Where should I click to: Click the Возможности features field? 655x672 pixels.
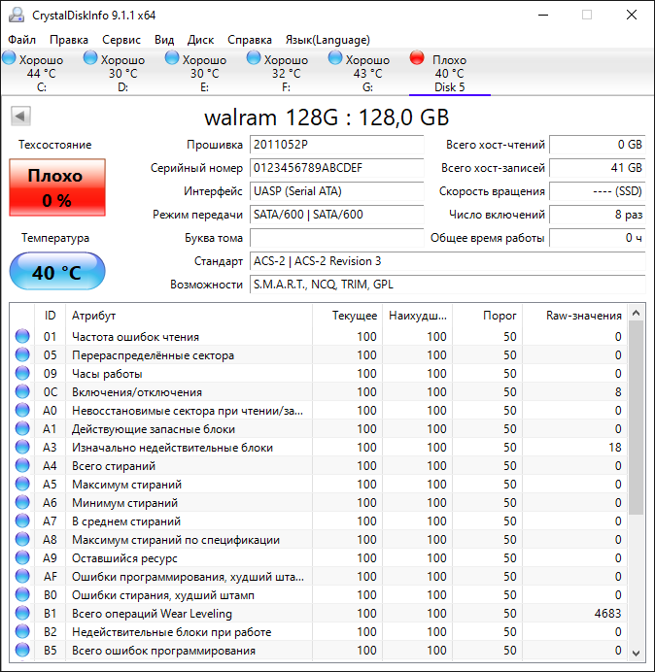(448, 285)
